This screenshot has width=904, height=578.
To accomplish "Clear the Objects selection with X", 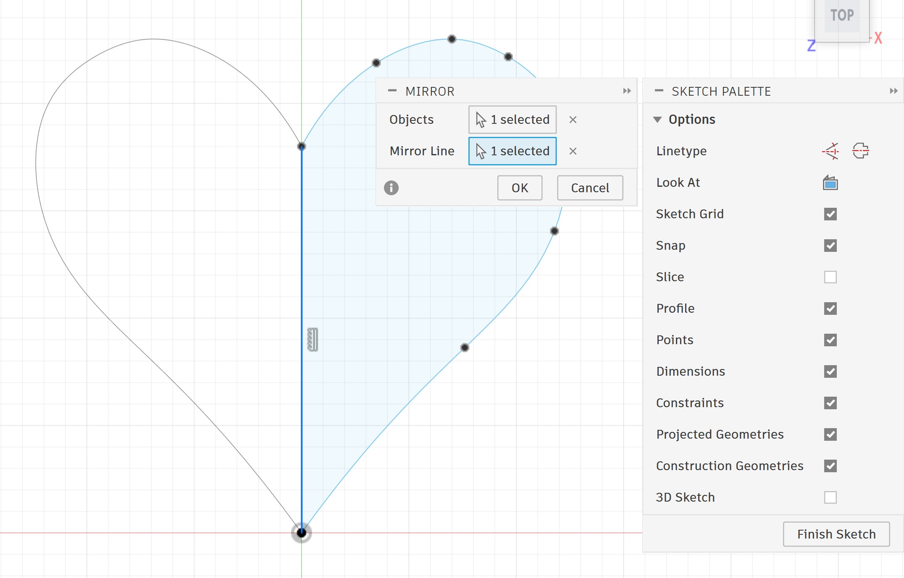I will tap(573, 120).
